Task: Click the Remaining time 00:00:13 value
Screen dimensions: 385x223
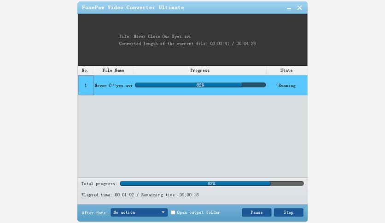Action: (x=189, y=195)
